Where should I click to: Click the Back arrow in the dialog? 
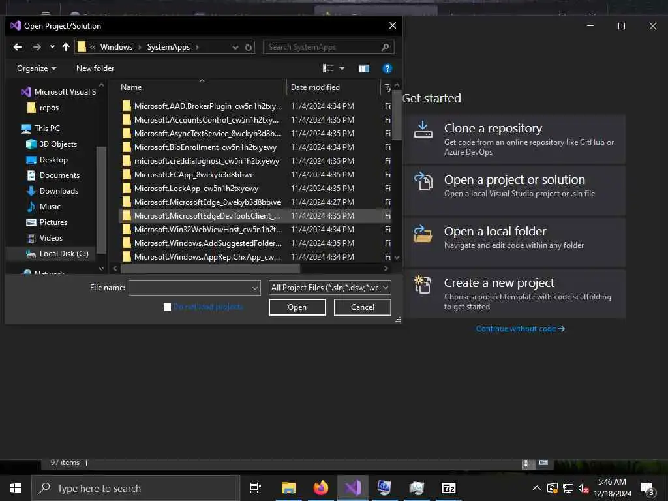pos(18,47)
